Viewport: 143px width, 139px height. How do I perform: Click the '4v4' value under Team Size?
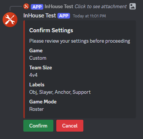[33, 75]
